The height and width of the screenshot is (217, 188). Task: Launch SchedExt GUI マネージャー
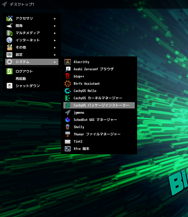pos(99,120)
